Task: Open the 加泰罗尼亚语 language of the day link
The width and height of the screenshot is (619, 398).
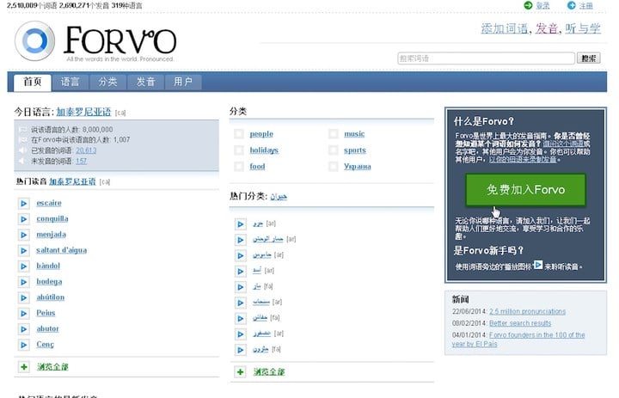Action: [x=83, y=112]
